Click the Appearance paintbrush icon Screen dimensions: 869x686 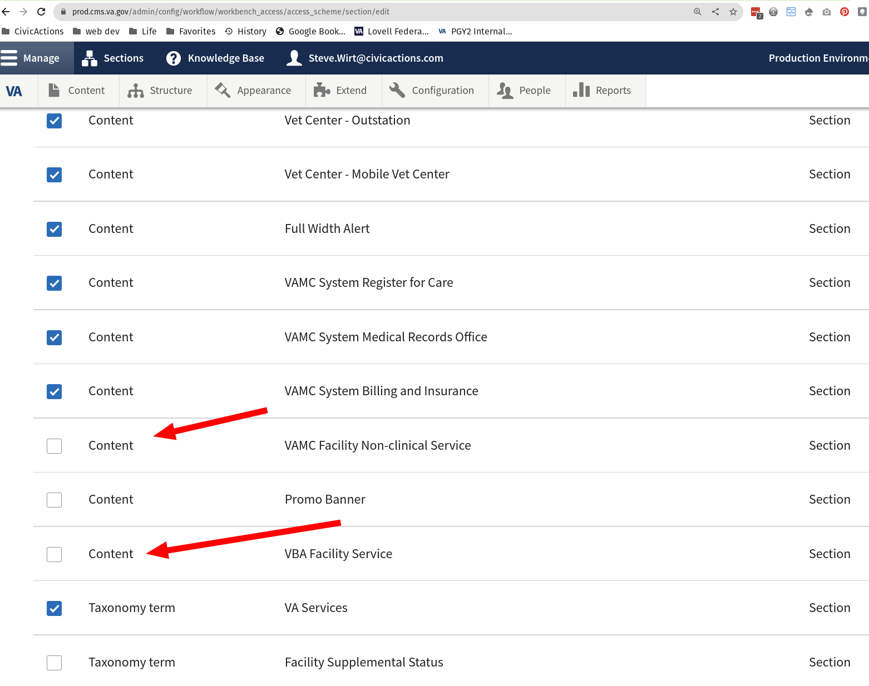tap(223, 90)
